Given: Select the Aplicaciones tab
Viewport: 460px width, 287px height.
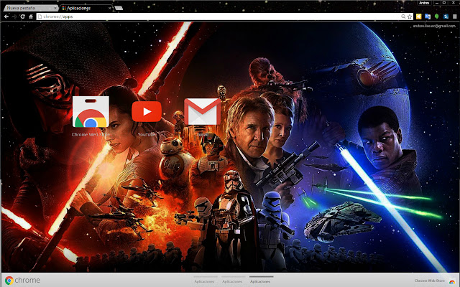Looking at the screenshot, I should coord(86,8).
